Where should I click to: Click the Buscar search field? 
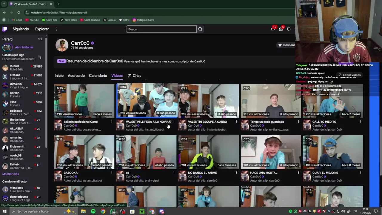coord(161,29)
